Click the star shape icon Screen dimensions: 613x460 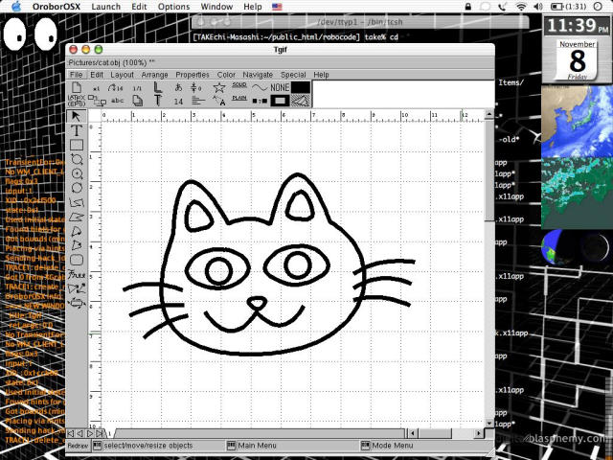click(218, 87)
